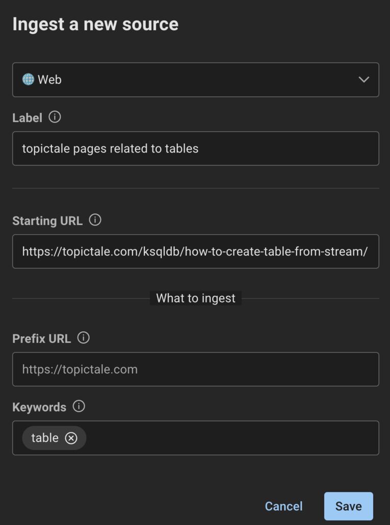
Task: Click the globe icon beside Web
Action: coord(28,79)
